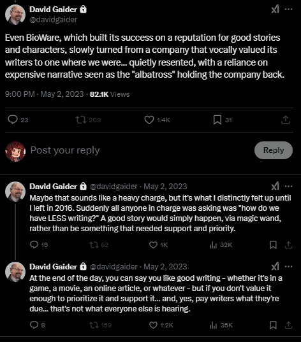Bookmark the main tweet showing 31 bookmarks

(x=217, y=120)
